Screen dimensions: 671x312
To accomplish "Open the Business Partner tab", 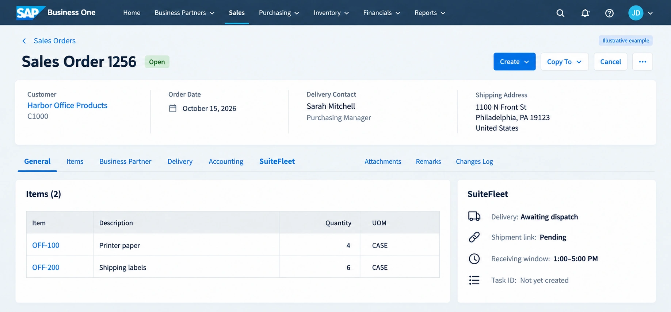I will pyautogui.click(x=125, y=161).
